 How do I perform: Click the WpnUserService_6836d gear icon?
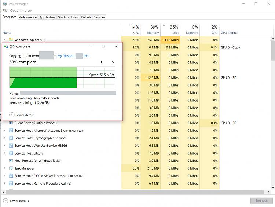[11, 146]
